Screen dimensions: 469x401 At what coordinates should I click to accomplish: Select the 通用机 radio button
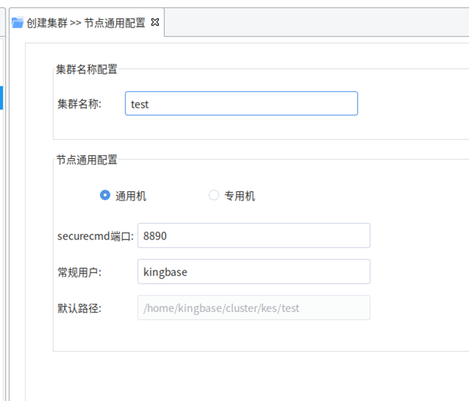point(105,195)
